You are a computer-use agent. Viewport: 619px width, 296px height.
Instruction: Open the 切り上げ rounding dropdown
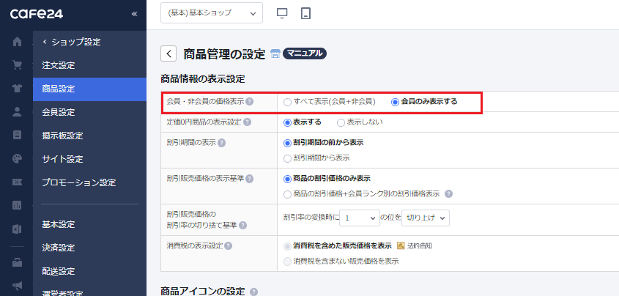coord(426,218)
